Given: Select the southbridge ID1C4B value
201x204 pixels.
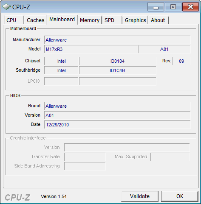Looking at the screenshot, I should [x=117, y=70].
